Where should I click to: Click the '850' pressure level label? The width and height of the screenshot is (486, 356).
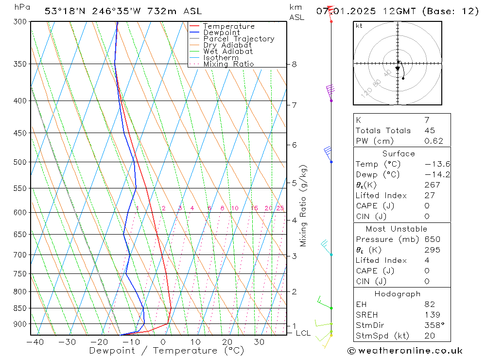20,308
